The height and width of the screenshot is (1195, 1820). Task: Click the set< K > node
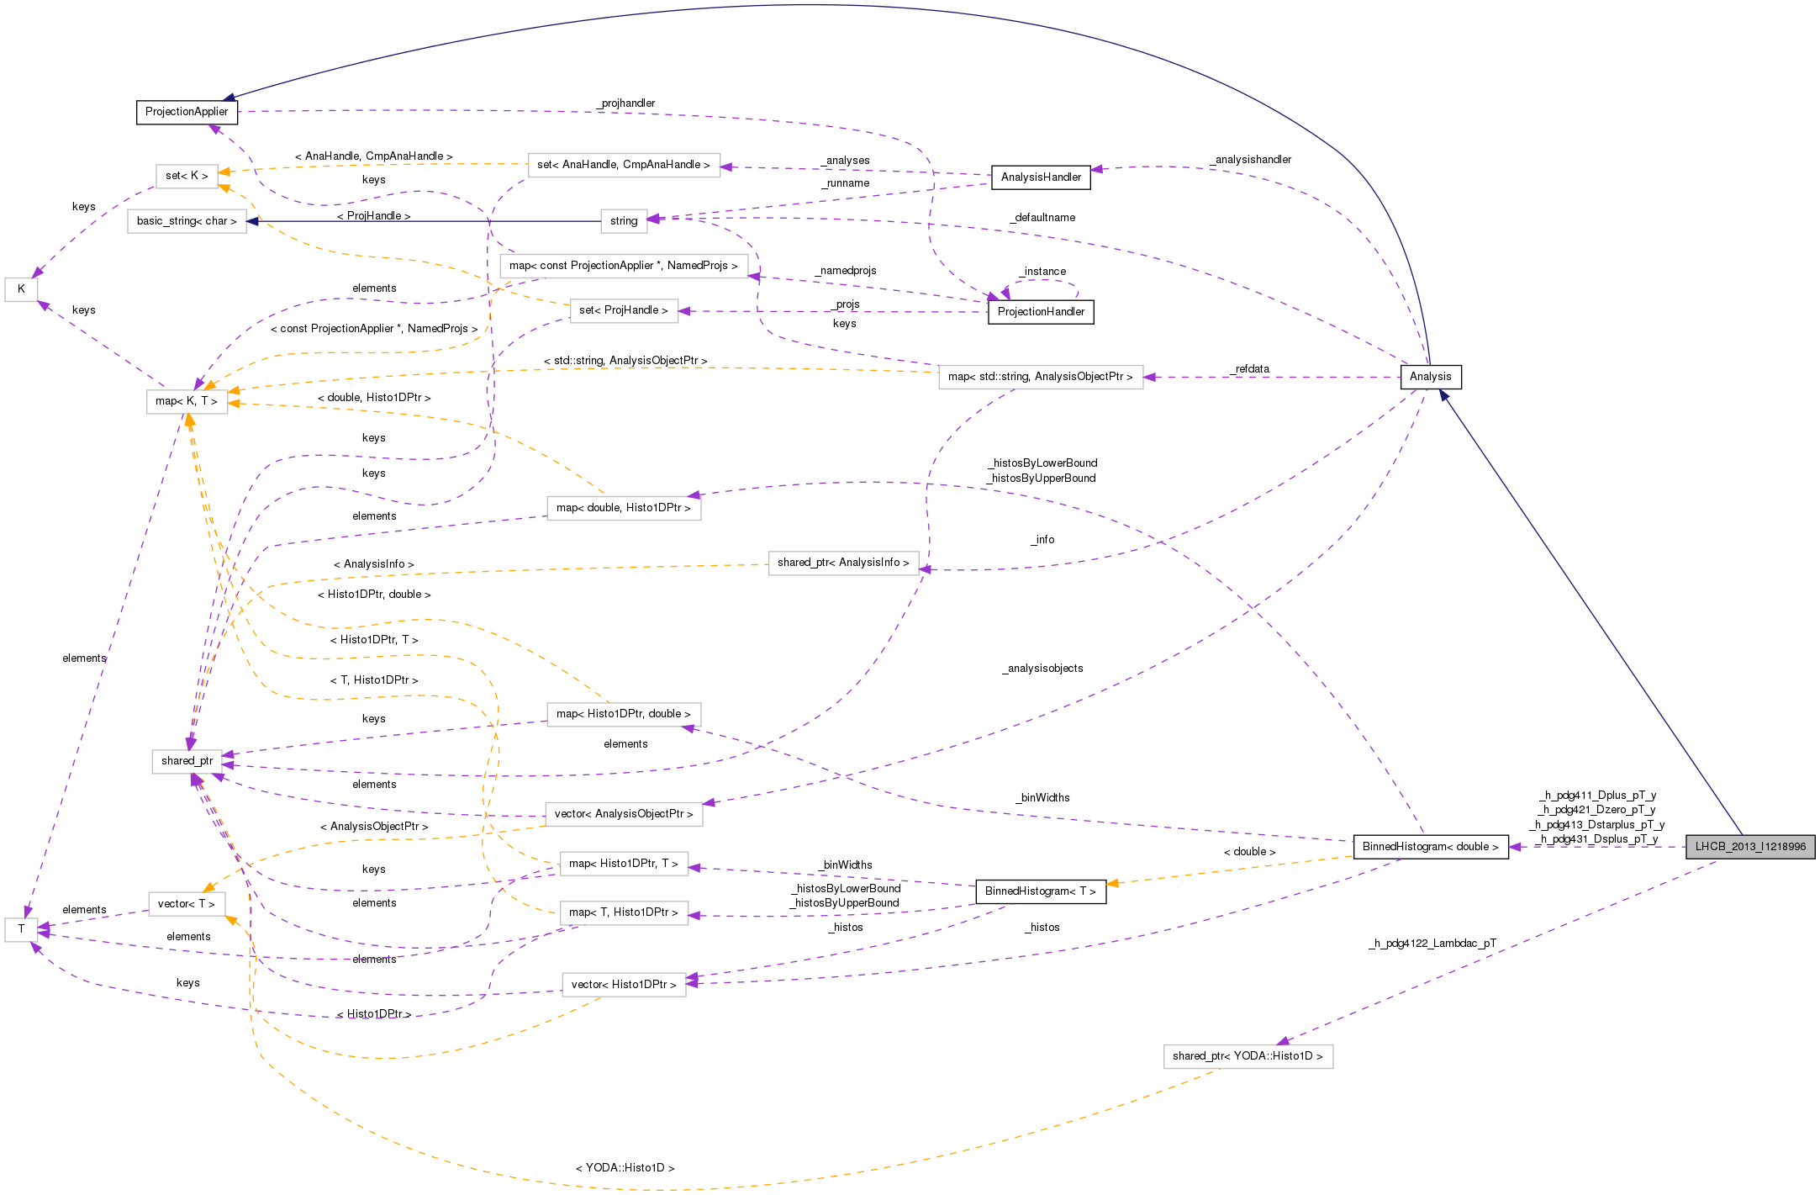click(187, 176)
